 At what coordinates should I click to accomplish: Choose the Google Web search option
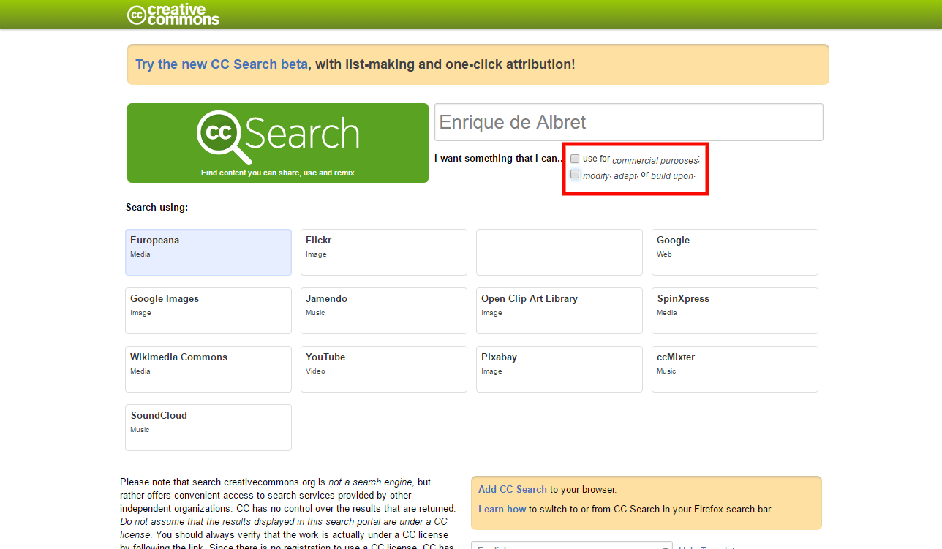(x=735, y=252)
